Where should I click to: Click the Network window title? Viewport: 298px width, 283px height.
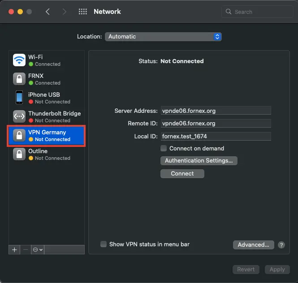107,12
